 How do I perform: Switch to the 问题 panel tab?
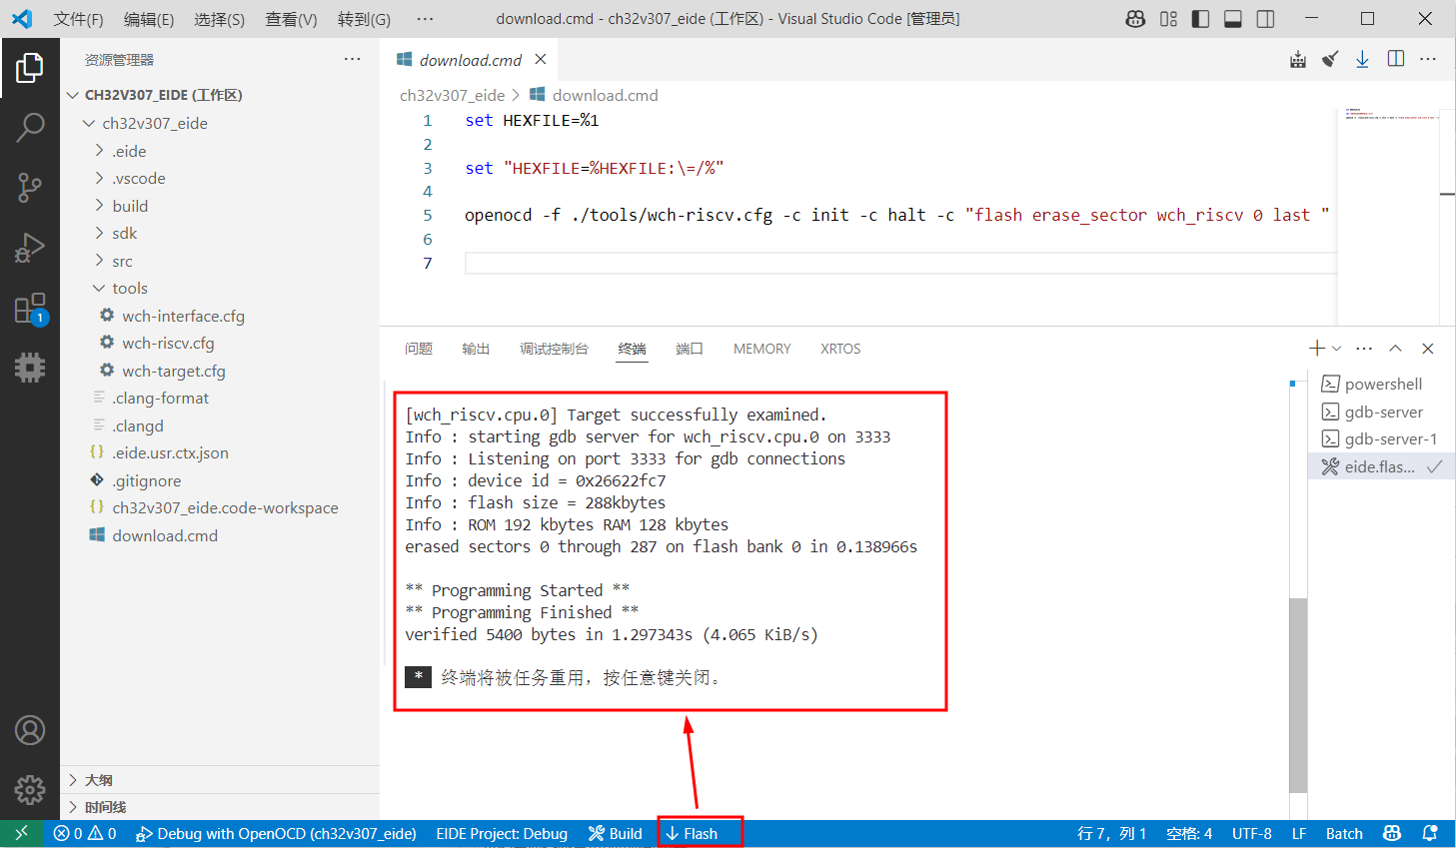(419, 349)
